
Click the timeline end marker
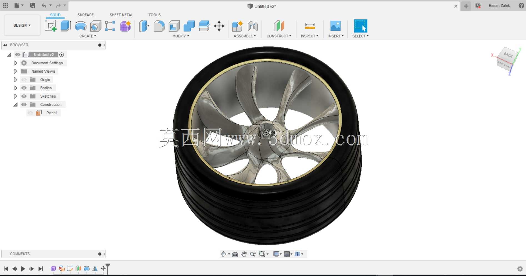click(108, 269)
